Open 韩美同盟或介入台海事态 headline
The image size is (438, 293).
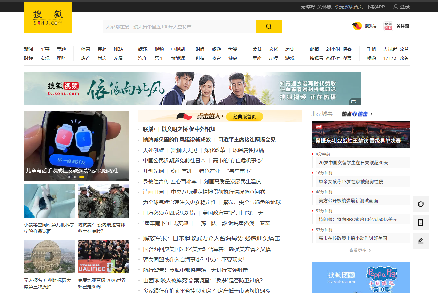click(x=194, y=260)
